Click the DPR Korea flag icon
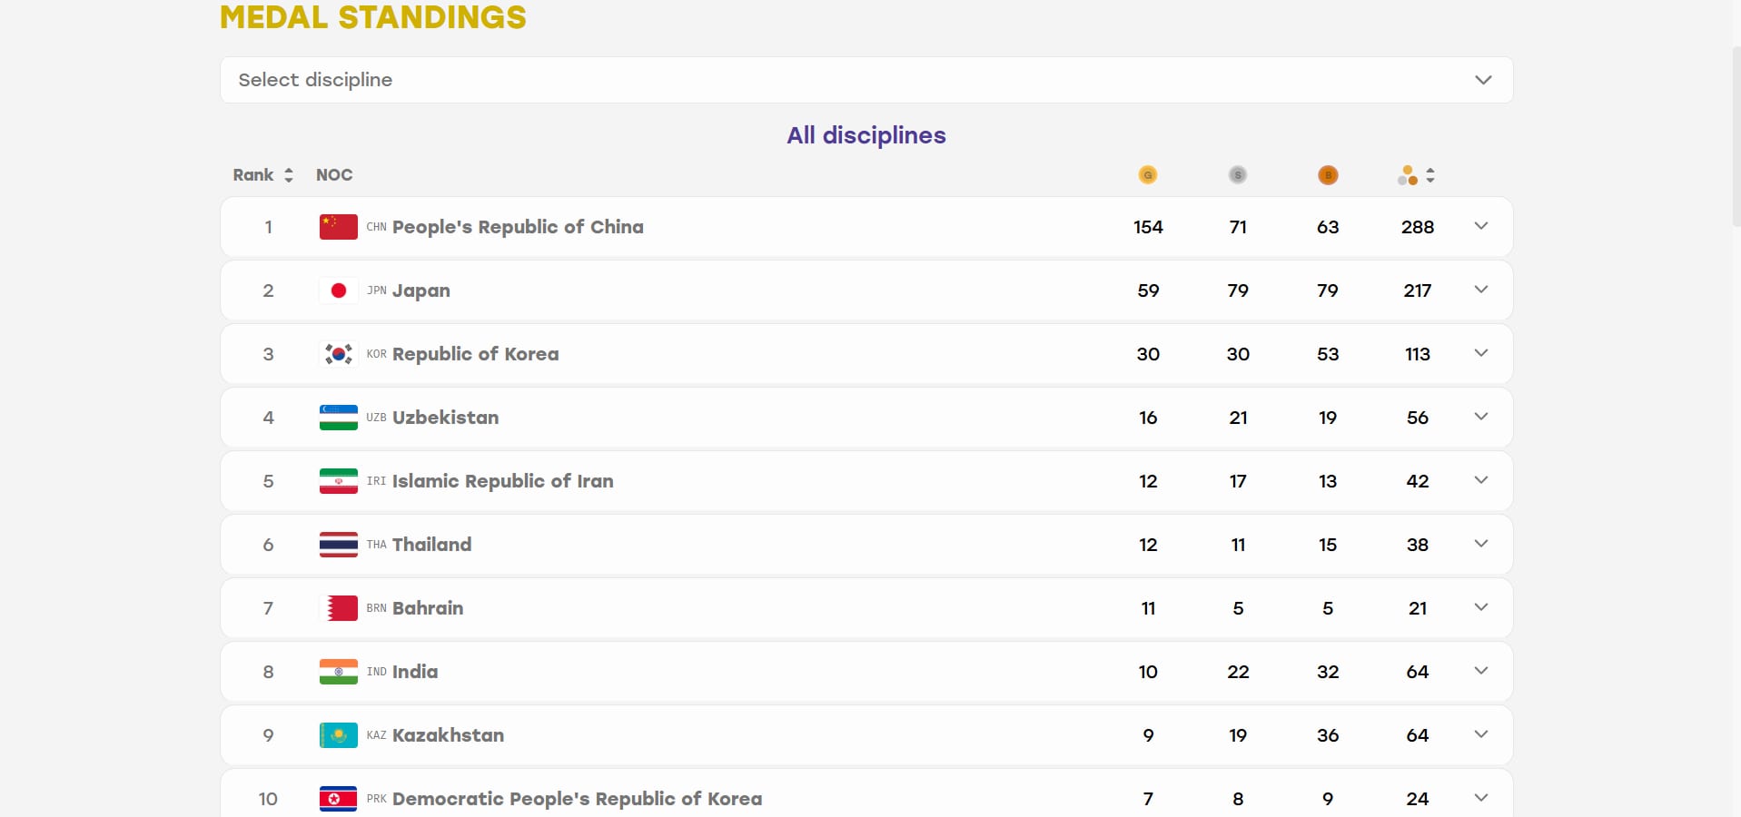 339,799
